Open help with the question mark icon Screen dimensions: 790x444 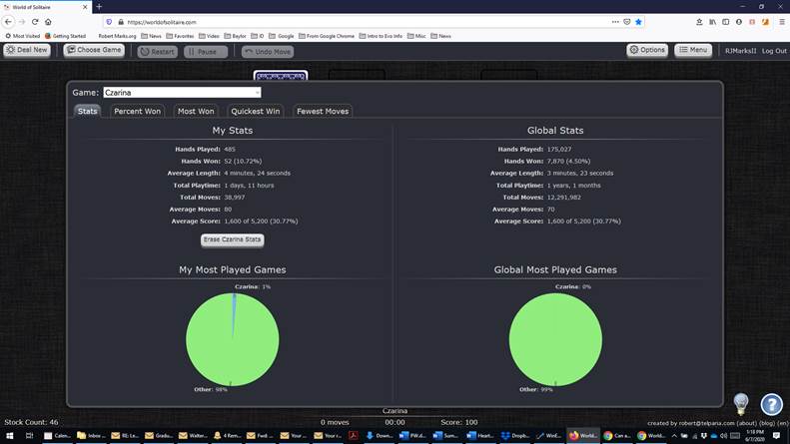771,404
